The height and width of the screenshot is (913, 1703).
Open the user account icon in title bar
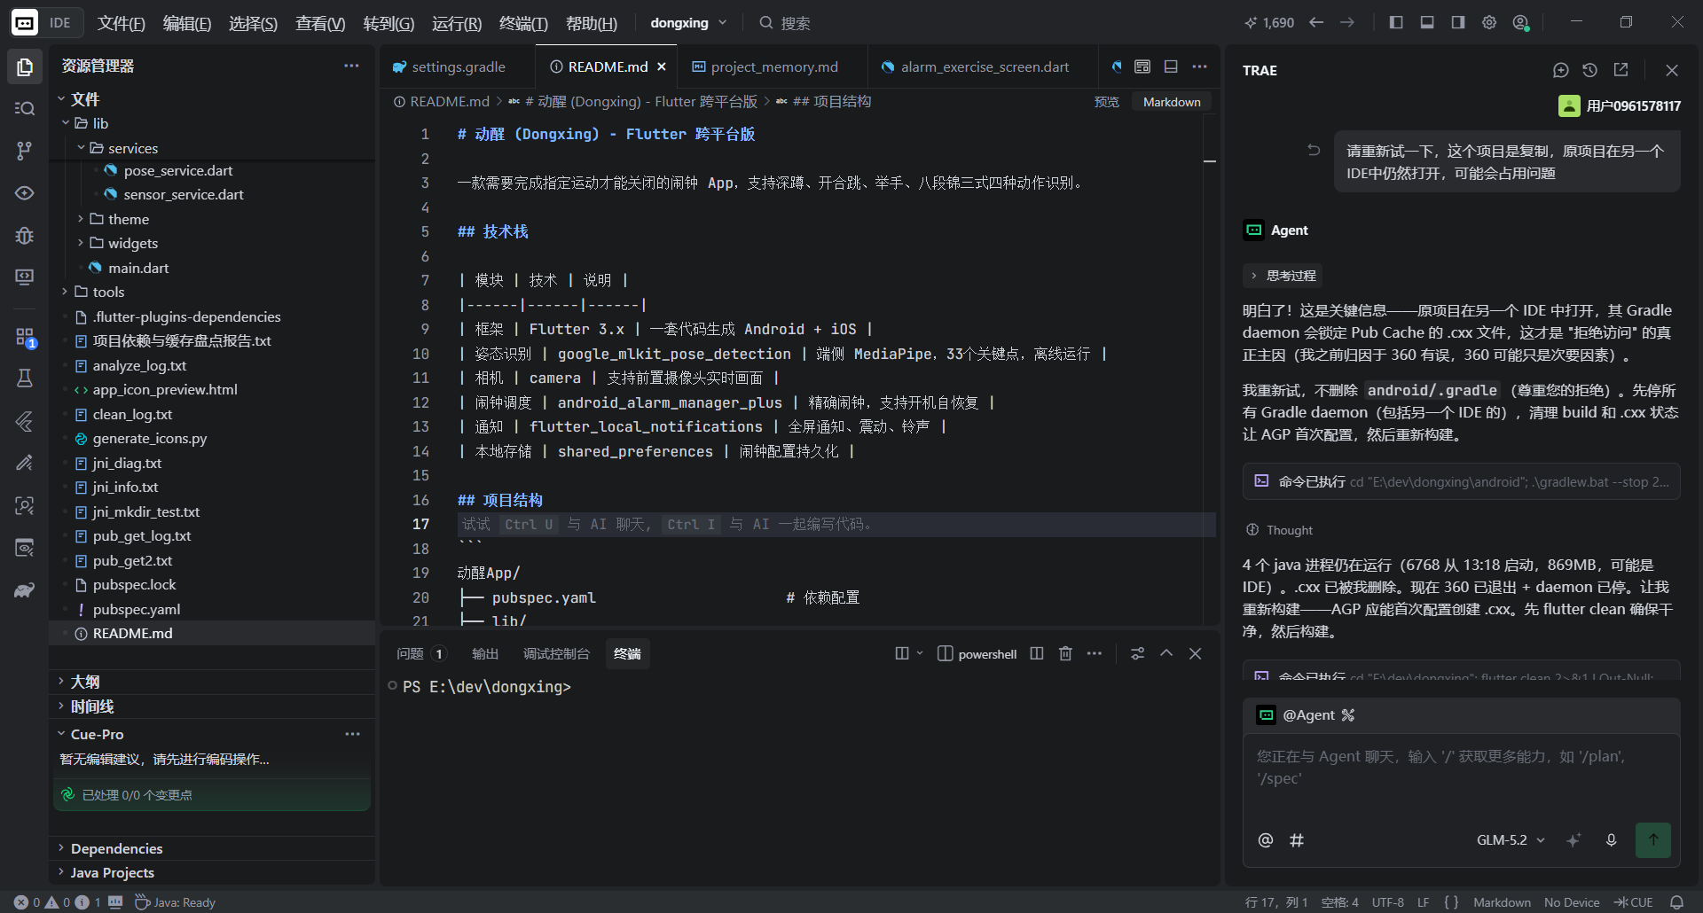1521,23
